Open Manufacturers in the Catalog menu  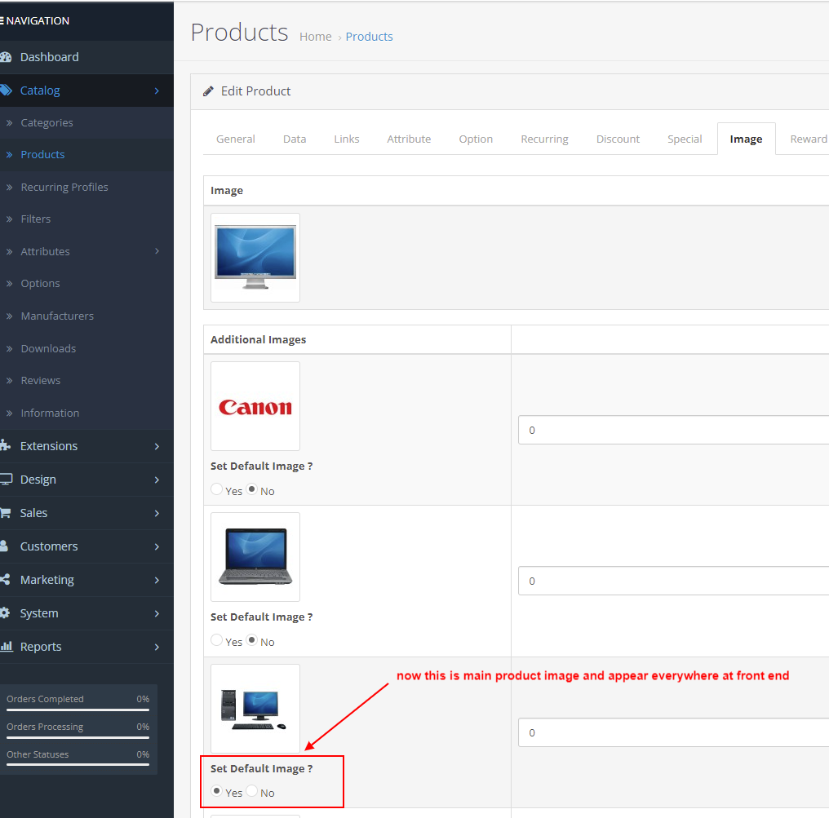[57, 316]
